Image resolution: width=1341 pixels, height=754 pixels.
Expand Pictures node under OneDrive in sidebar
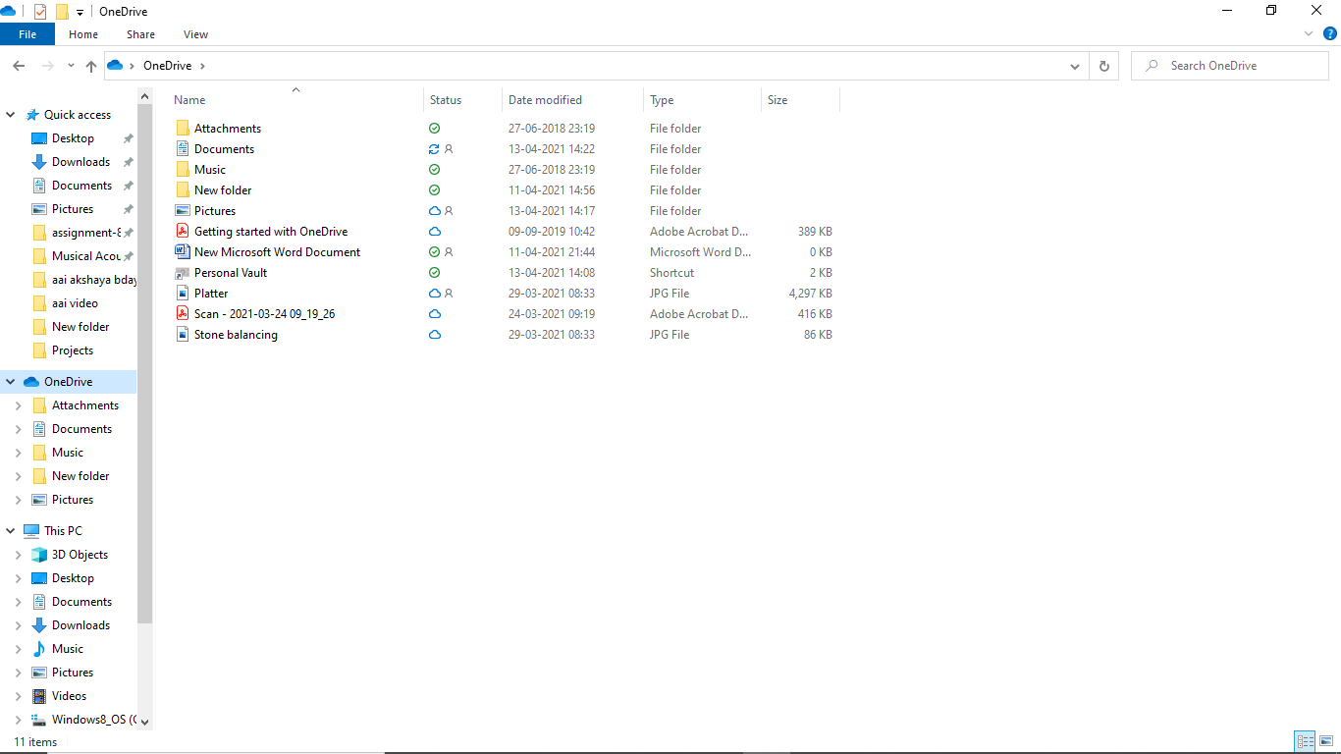(x=19, y=500)
